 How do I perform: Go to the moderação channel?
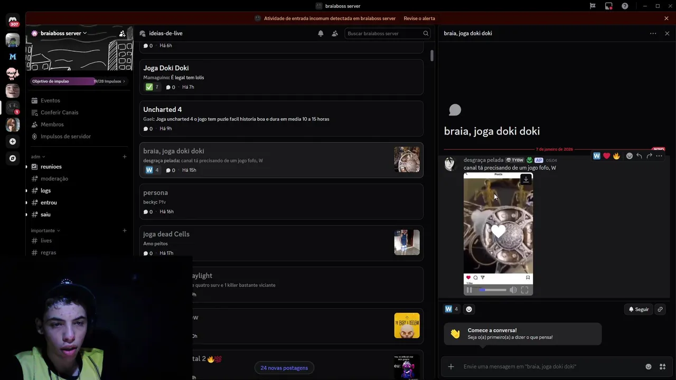click(79, 178)
